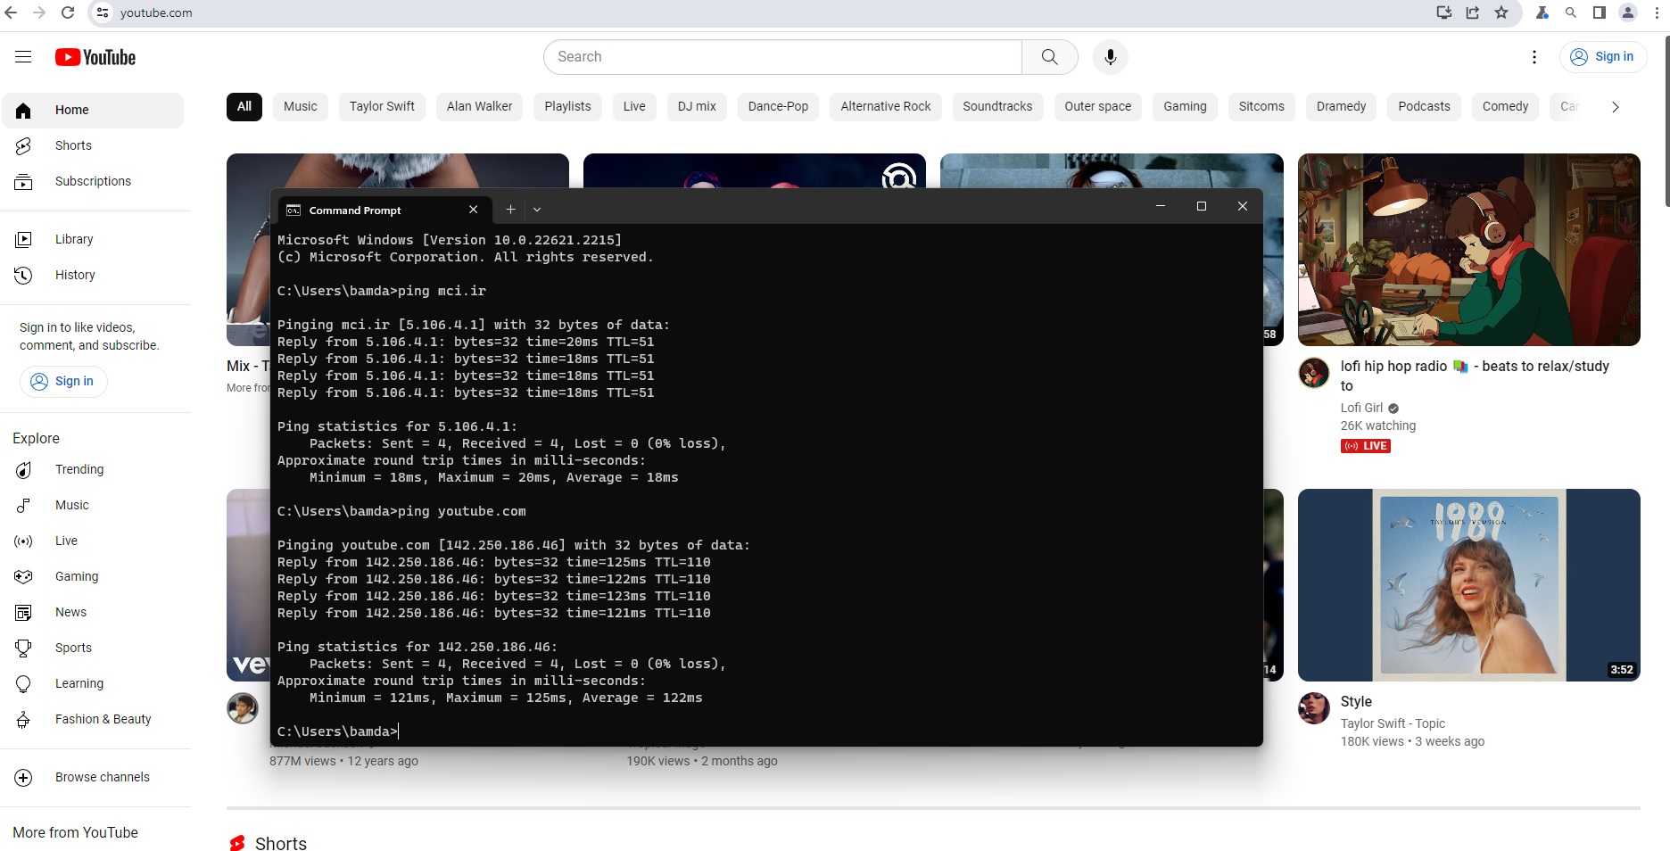
Task: Select the Music filter chip
Action: [301, 106]
